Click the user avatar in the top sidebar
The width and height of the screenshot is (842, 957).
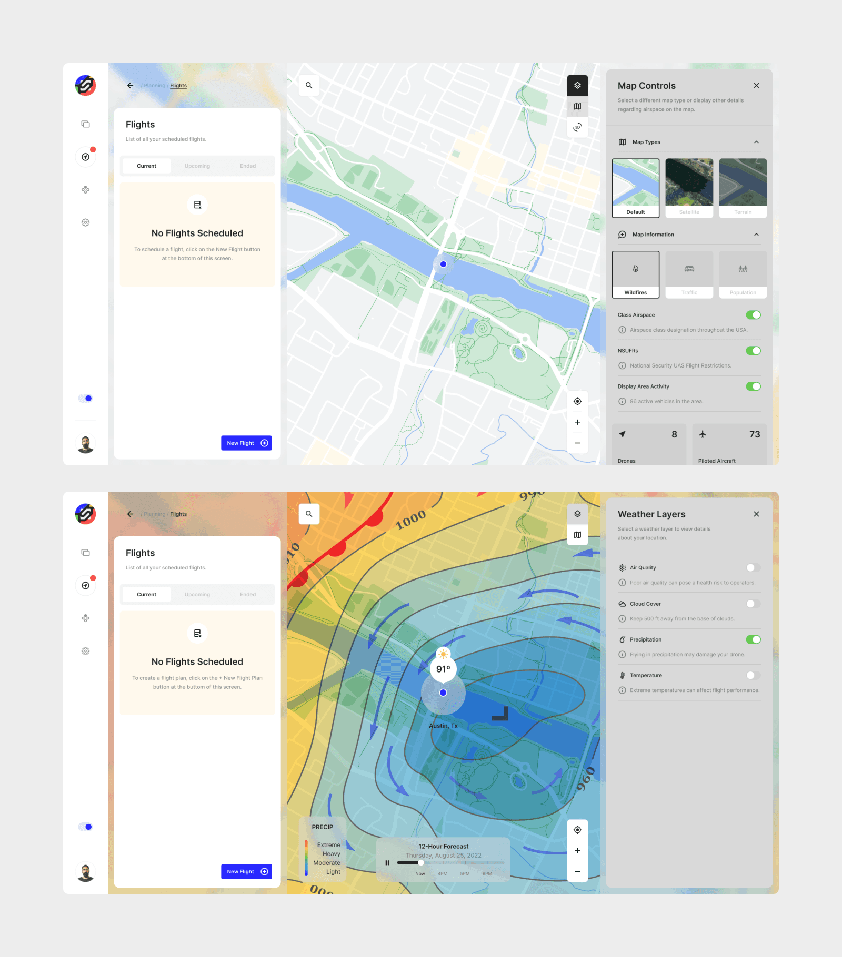[85, 444]
